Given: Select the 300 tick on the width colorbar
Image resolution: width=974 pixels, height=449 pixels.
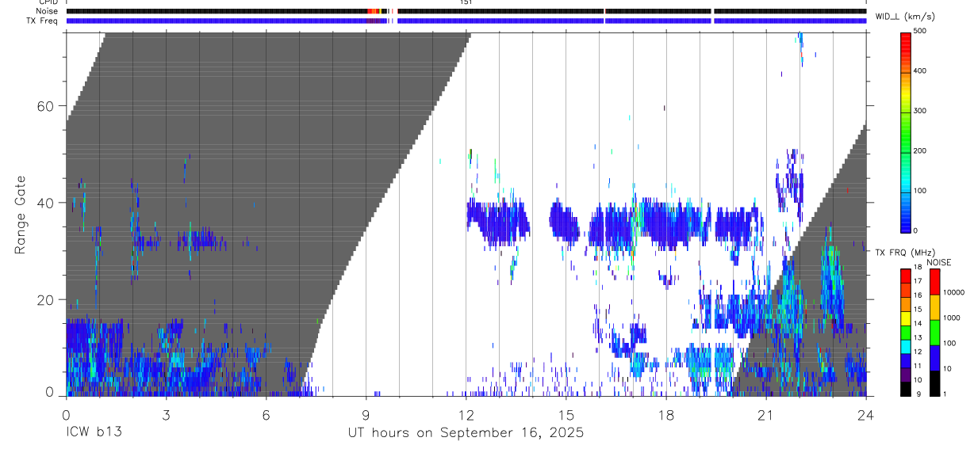Looking at the screenshot, I should pos(920,111).
